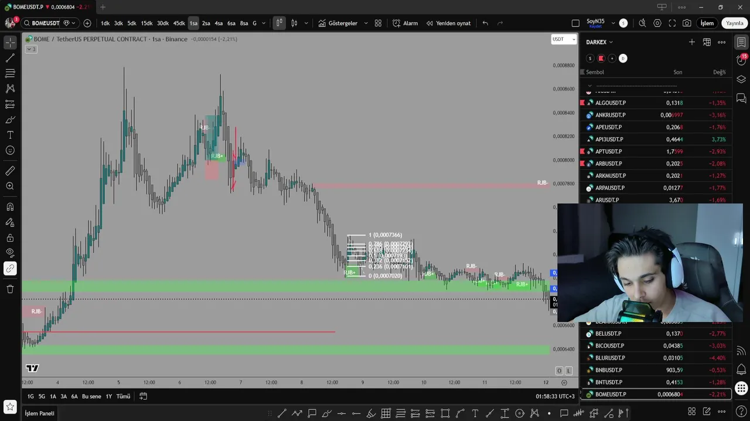Image resolution: width=750 pixels, height=421 pixels.
Task: Take a chart snapshot with camera icon
Action: [687, 23]
